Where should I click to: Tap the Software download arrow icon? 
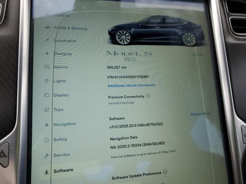coord(47,172)
